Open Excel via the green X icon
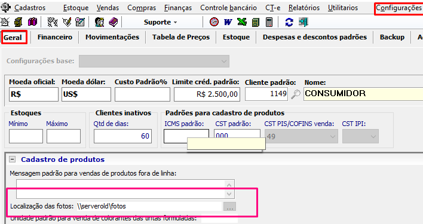Viewport: 423px width, 224px height. click(242, 22)
